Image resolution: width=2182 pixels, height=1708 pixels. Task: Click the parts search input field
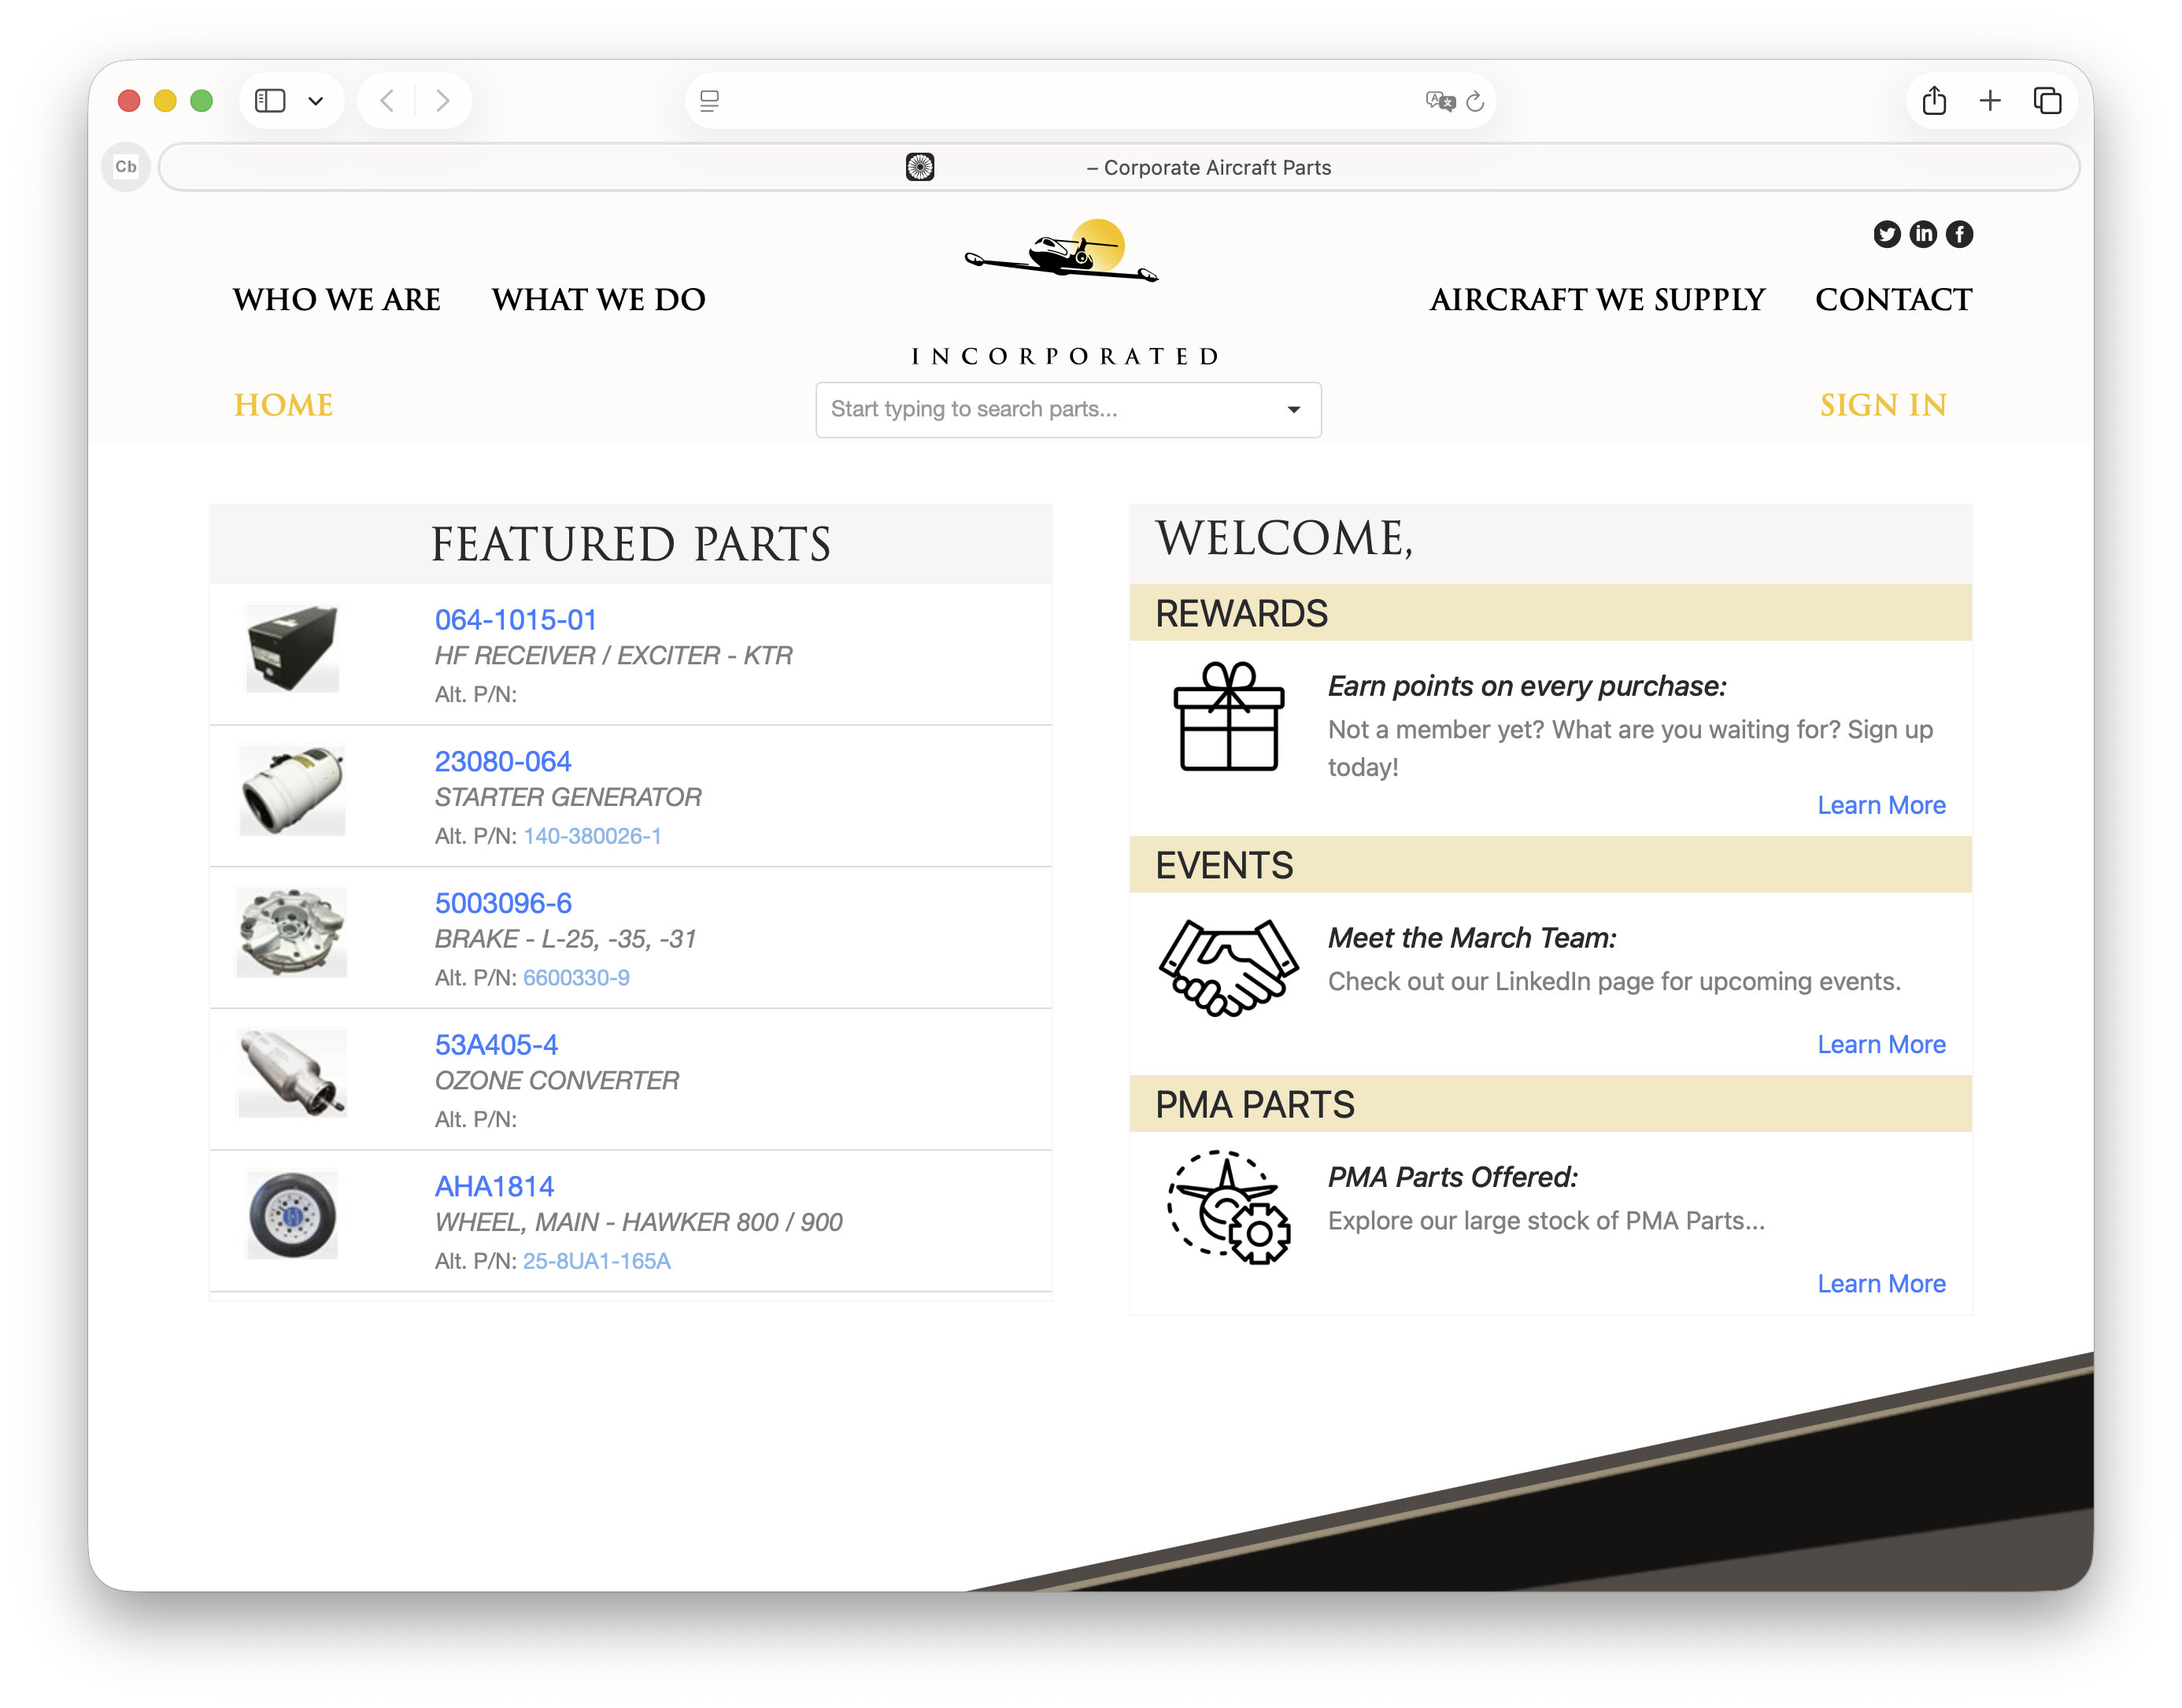pos(1040,410)
